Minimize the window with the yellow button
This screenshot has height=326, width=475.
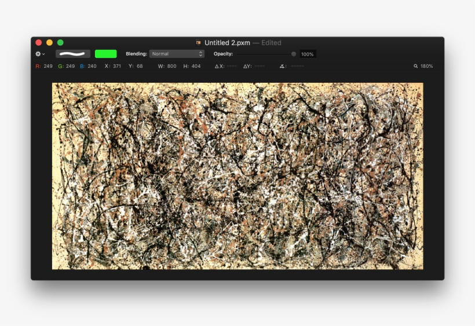point(49,42)
